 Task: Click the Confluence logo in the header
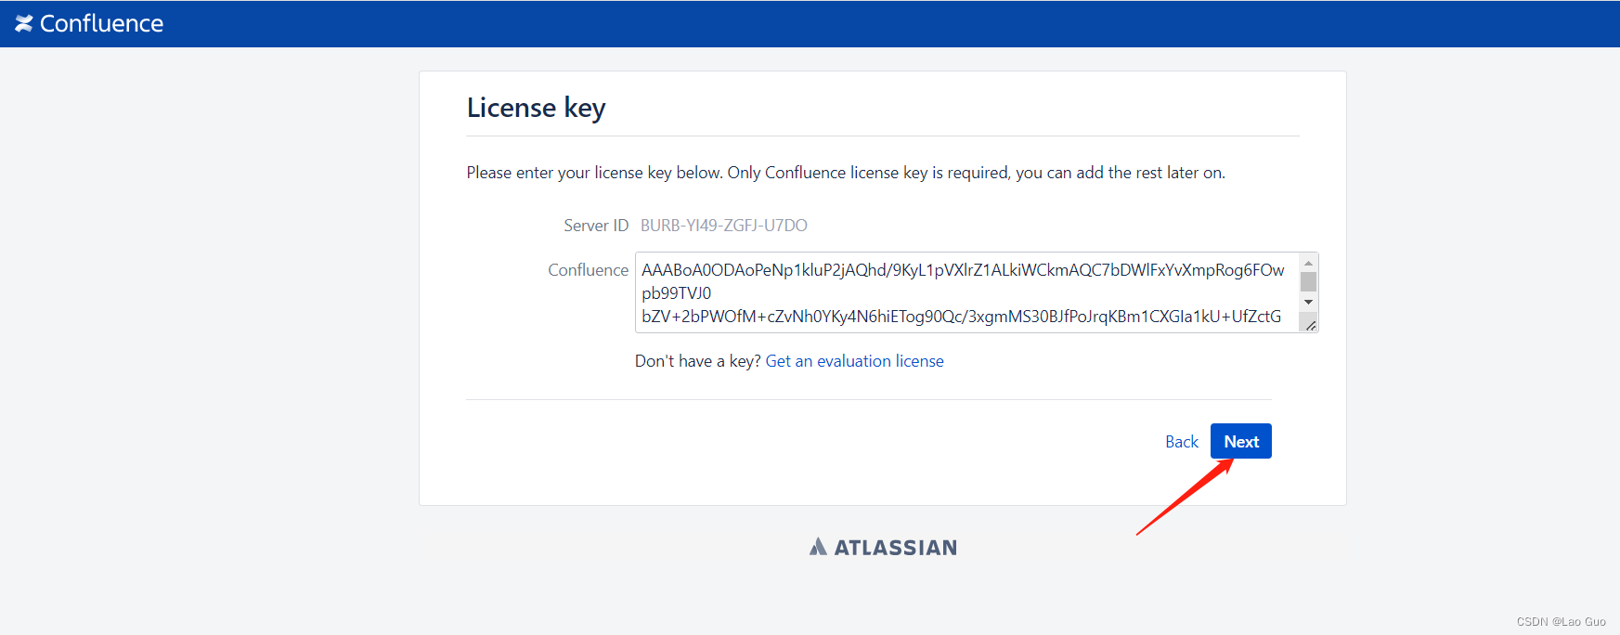[x=23, y=23]
